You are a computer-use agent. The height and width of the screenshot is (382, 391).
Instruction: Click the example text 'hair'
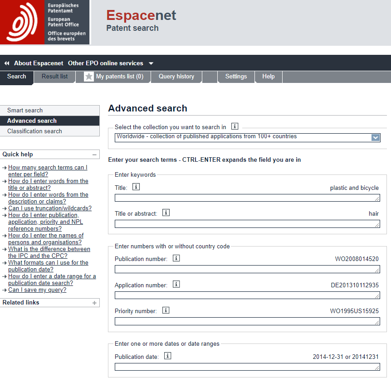pyautogui.click(x=374, y=213)
